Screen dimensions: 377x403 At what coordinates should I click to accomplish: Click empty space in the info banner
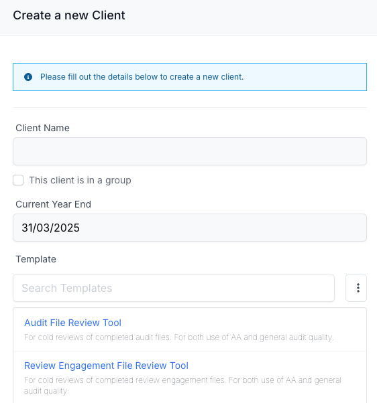coord(304,77)
